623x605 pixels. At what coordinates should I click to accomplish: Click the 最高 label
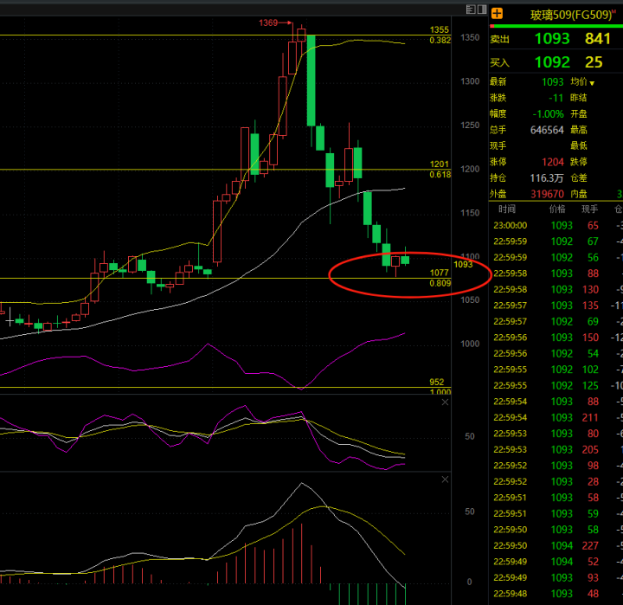[x=579, y=130]
